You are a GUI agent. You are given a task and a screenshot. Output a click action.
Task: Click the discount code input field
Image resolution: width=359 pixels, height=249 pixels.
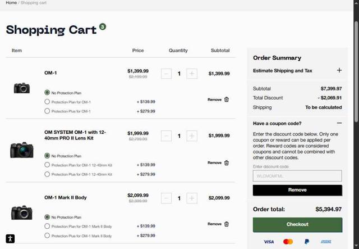[297, 176]
